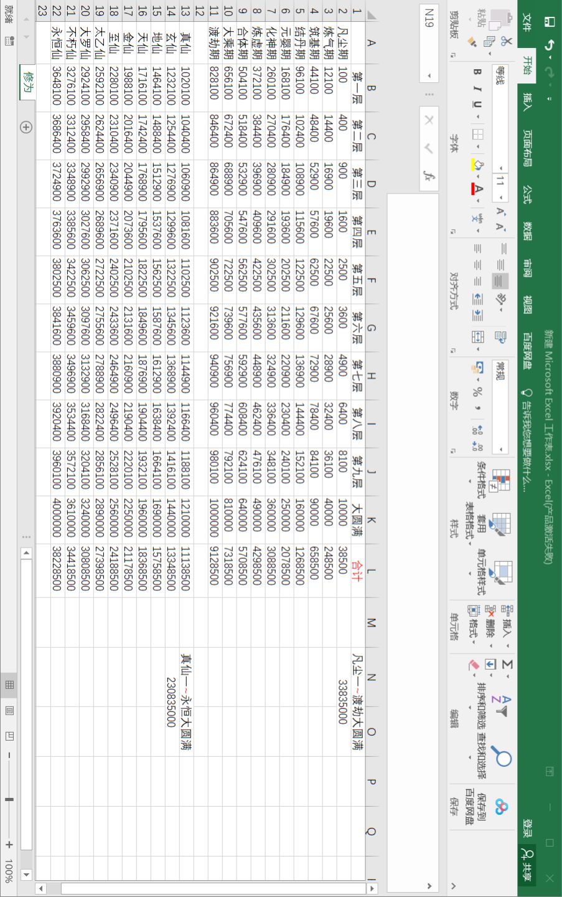562x897 pixels.
Task: Click the text Orientation icon
Action: pyautogui.click(x=500, y=300)
